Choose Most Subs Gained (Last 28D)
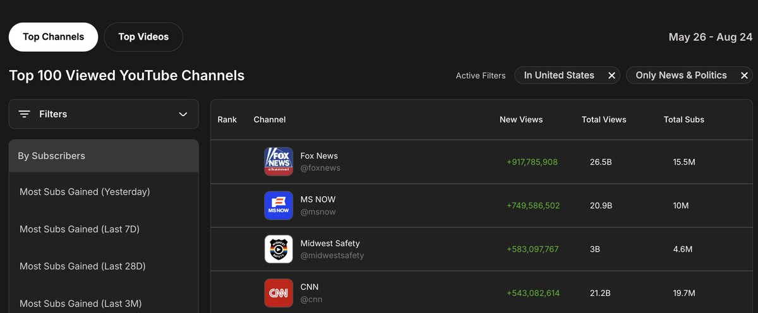Viewport: 758px width, 313px height. (x=83, y=266)
